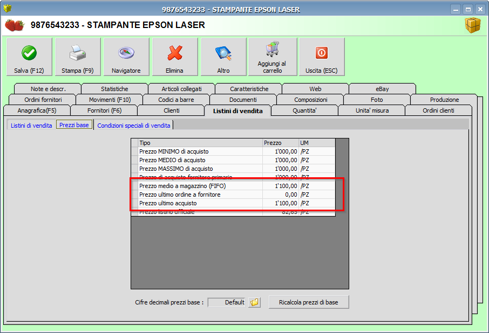Switch to the Note e descr. tab
The width and height of the screenshot is (489, 333).
point(48,89)
